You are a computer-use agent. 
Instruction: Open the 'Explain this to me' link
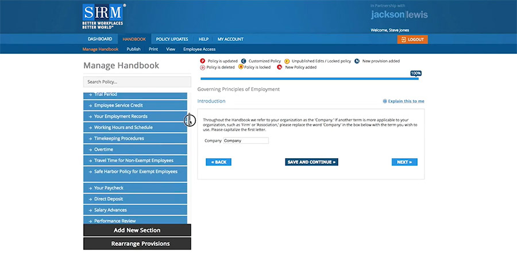pyautogui.click(x=404, y=101)
